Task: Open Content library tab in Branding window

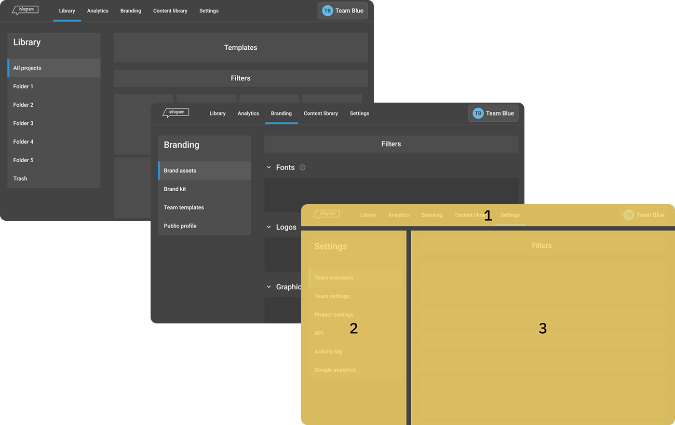Action: click(321, 114)
